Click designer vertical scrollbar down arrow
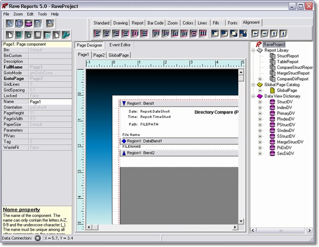 pyautogui.click(x=241, y=221)
